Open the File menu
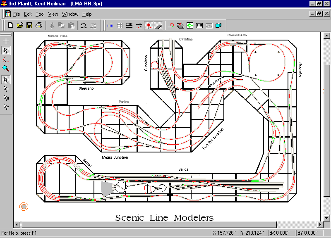331x238 pixels. [17, 14]
